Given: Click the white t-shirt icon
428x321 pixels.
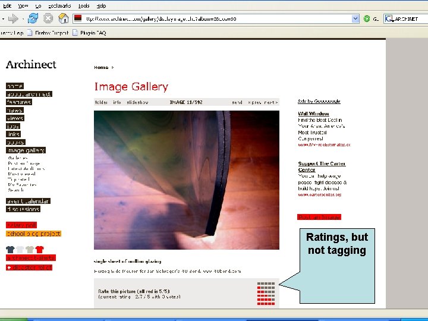Looking at the screenshot, I should point(20,250).
